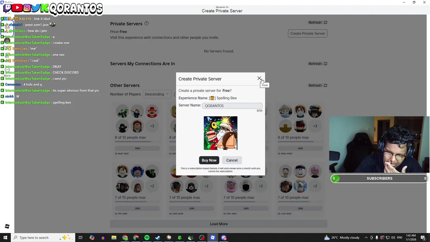Refresh the Other Servers list
Image resolution: width=430 pixels, height=242 pixels.
(x=318, y=85)
